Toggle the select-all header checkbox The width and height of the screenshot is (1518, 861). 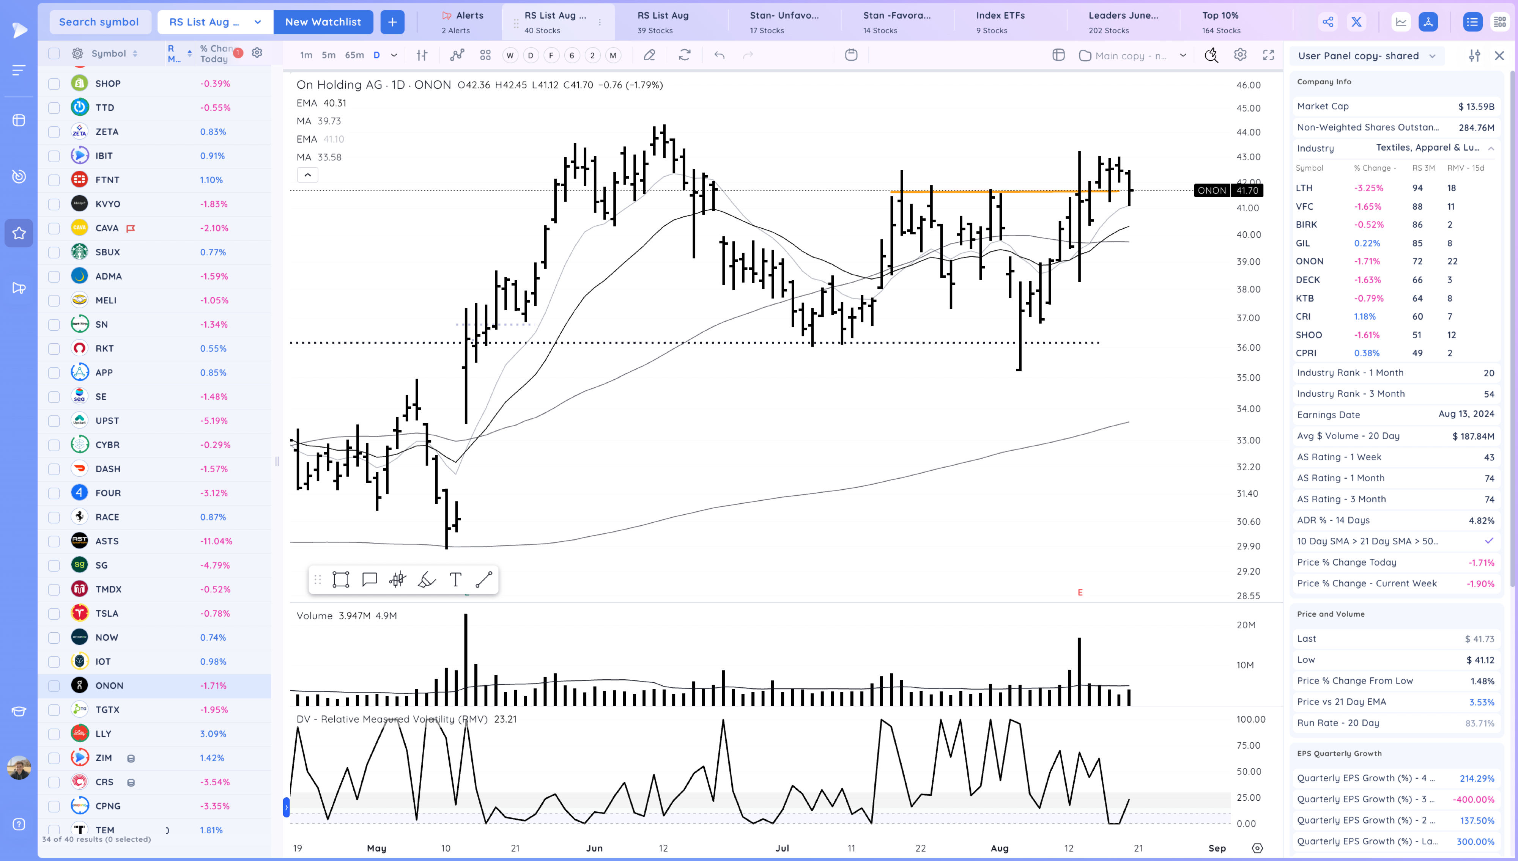[54, 53]
